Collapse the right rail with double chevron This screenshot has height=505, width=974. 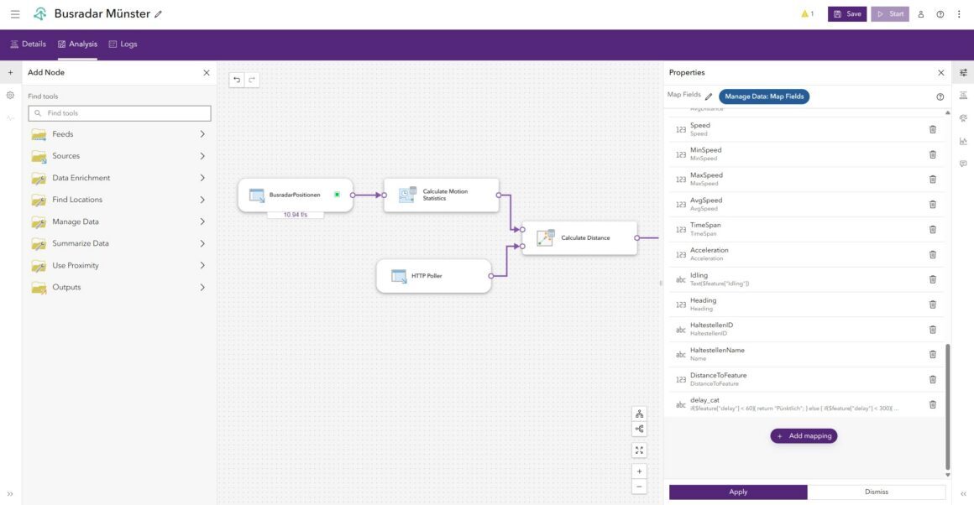coord(963,494)
